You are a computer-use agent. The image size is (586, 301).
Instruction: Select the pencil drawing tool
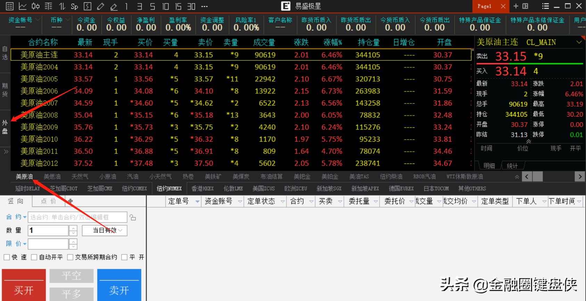tap(101, 6)
